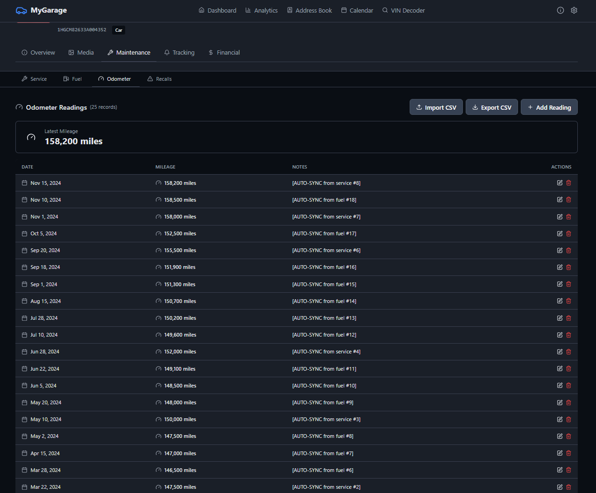Delete the Nov 10, 2024 odometer reading
Viewport: 596px width, 493px height.
tap(568, 200)
